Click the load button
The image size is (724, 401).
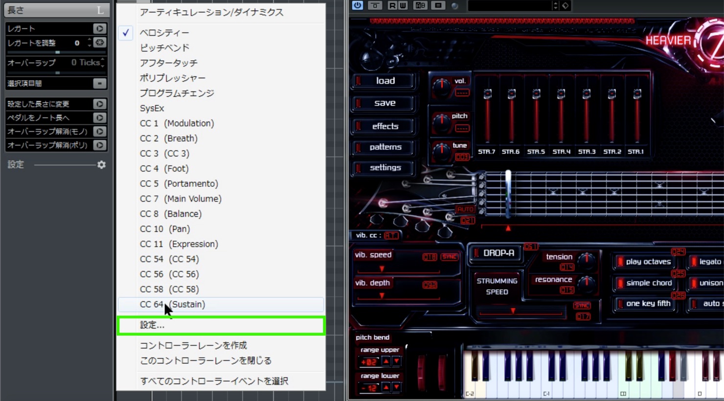click(x=385, y=81)
